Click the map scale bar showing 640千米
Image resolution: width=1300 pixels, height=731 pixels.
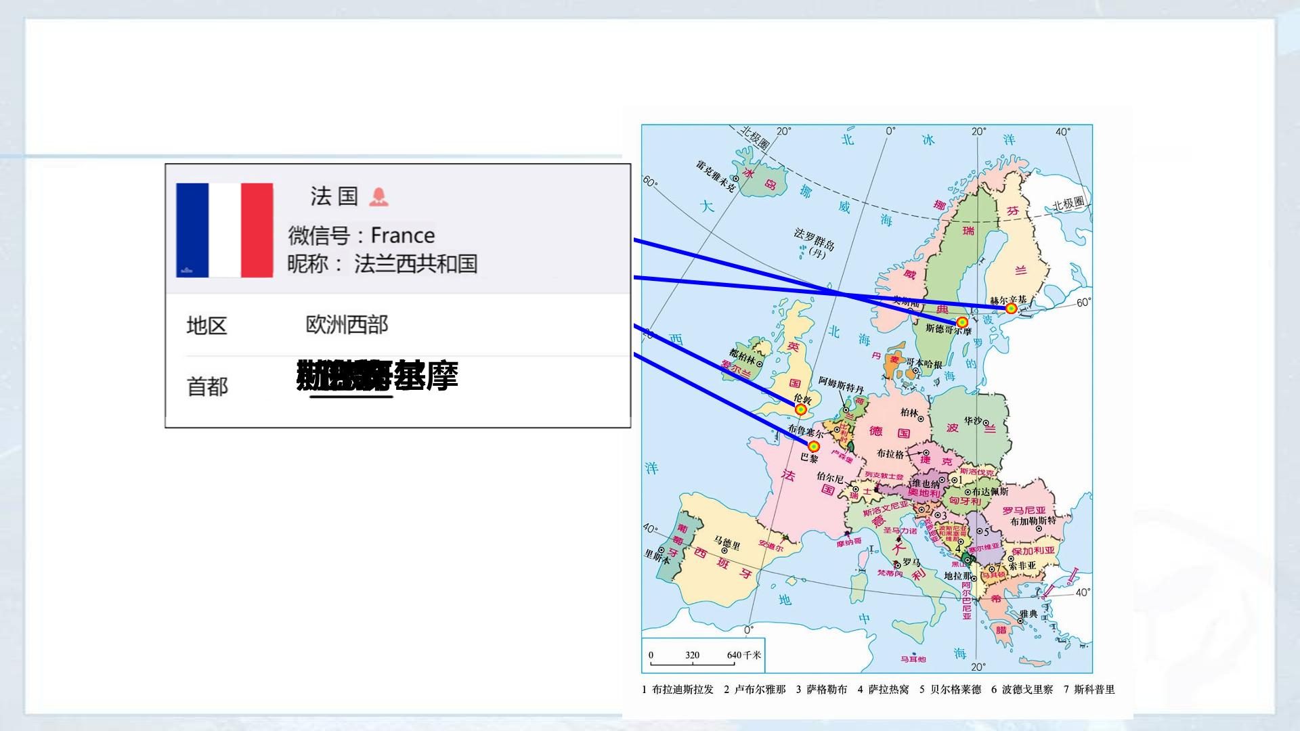pos(703,656)
